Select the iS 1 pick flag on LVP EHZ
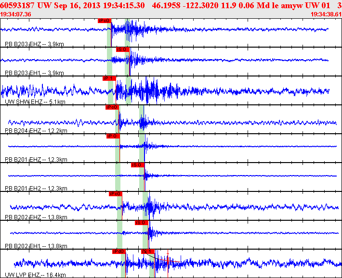342x278 pixels. (x=148, y=252)
